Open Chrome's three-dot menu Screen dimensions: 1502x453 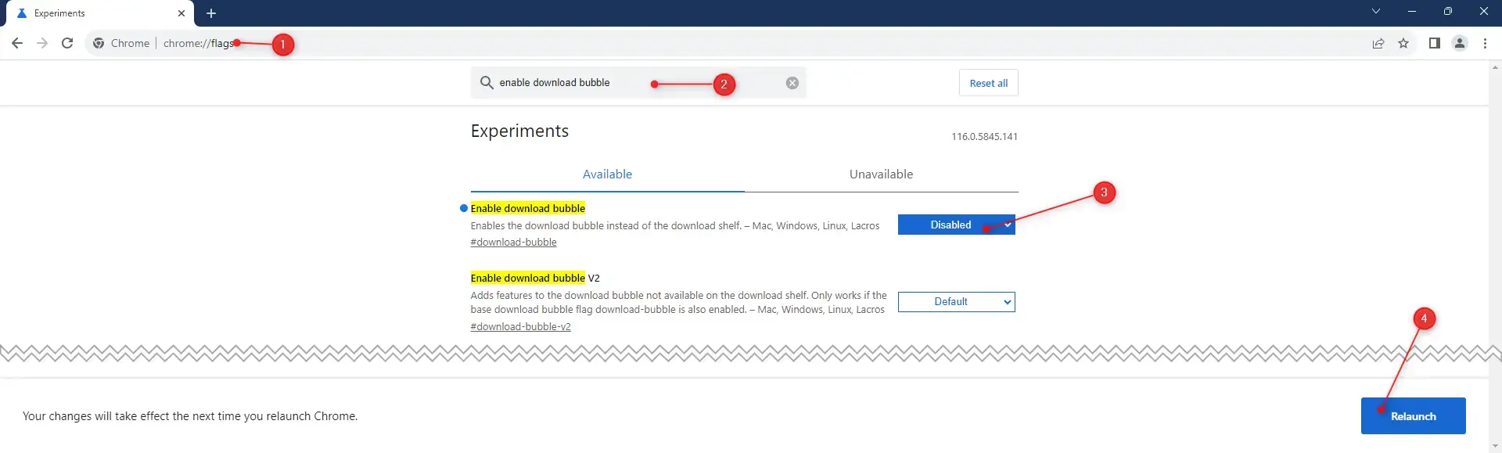(x=1485, y=43)
